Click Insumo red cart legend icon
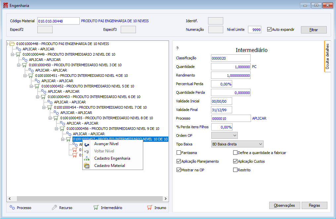This screenshot has width=336, height=219. pos(149,207)
